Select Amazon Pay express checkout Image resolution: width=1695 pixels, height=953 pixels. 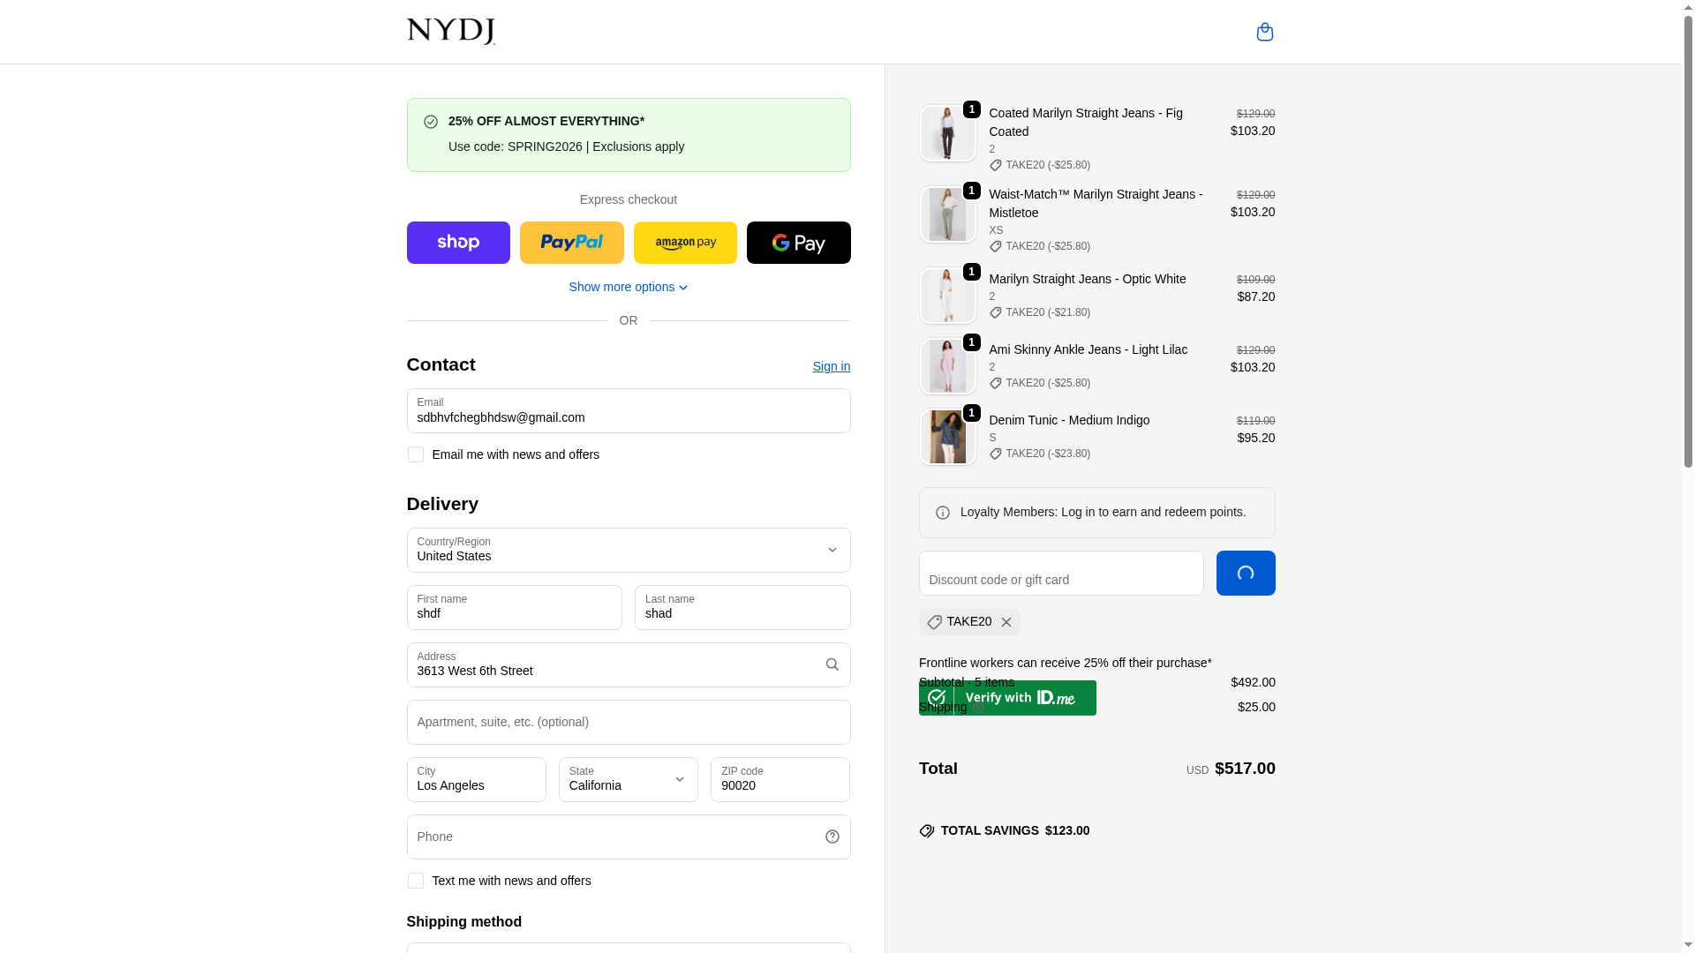pos(685,243)
